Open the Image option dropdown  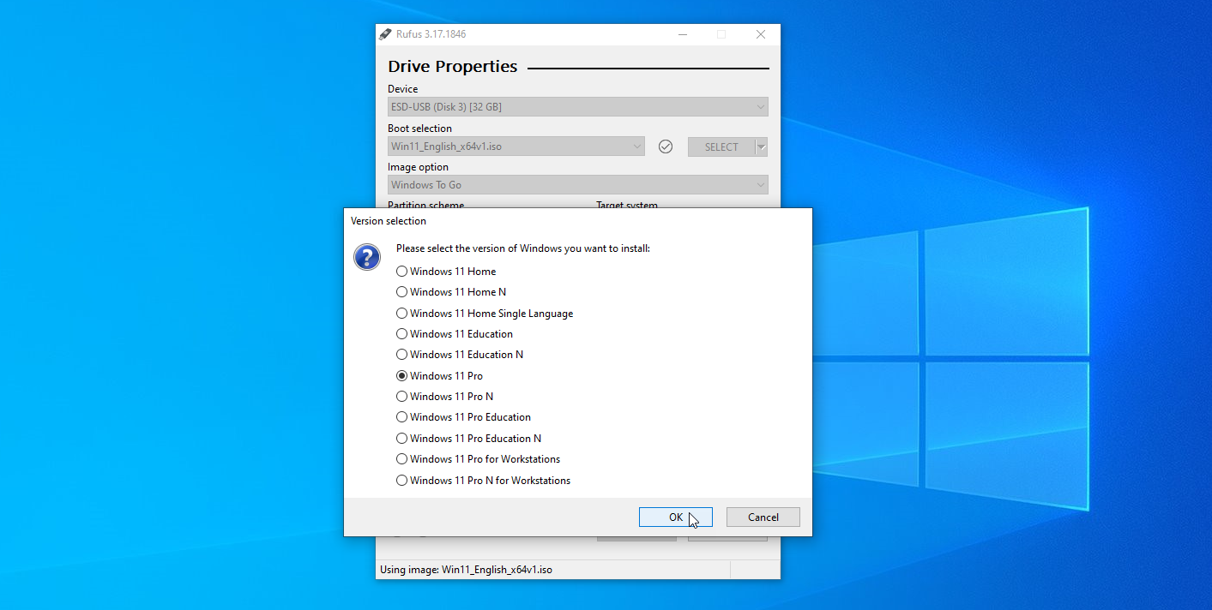758,184
